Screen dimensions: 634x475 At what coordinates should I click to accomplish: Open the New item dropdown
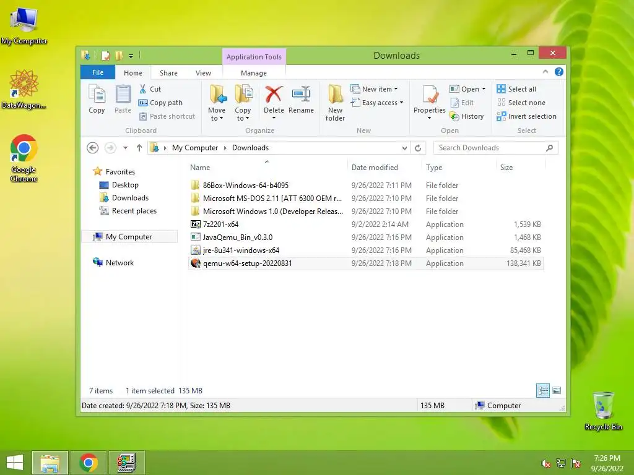374,89
